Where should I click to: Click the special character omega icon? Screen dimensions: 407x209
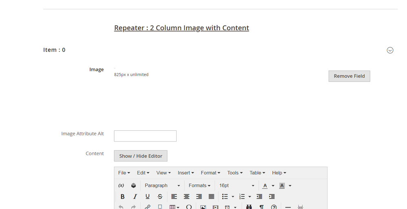[189, 207]
